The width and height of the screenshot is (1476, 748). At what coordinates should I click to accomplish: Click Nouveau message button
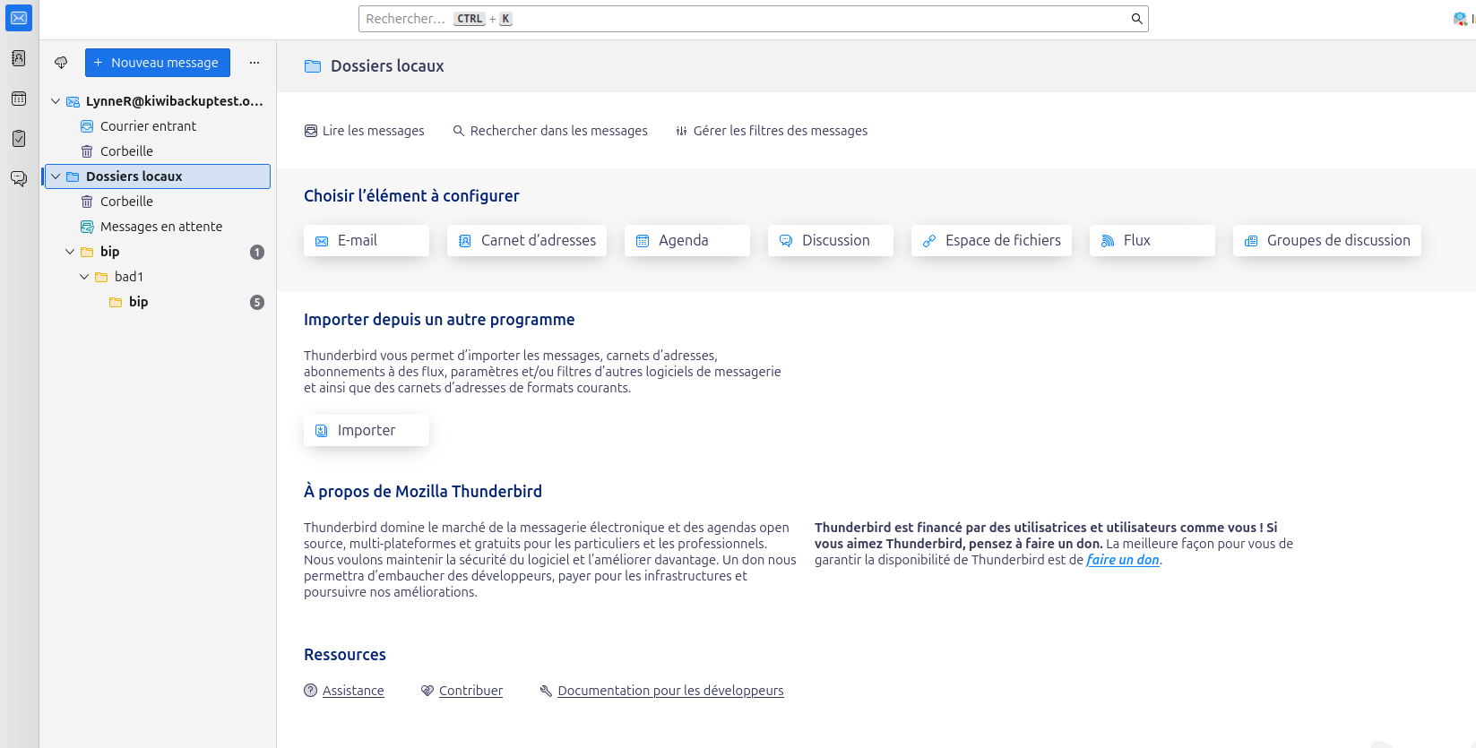coord(158,63)
